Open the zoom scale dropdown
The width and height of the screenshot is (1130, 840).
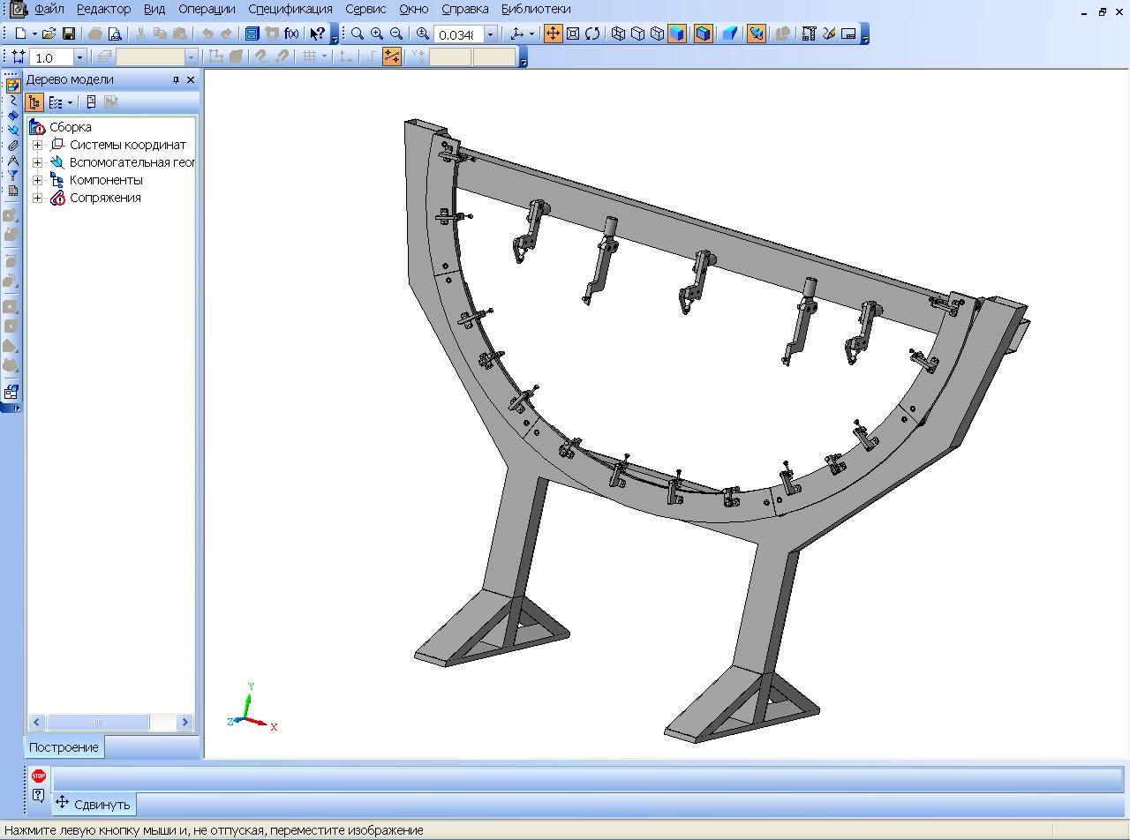[490, 34]
